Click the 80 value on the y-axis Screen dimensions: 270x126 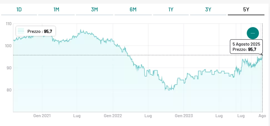tap(9, 90)
